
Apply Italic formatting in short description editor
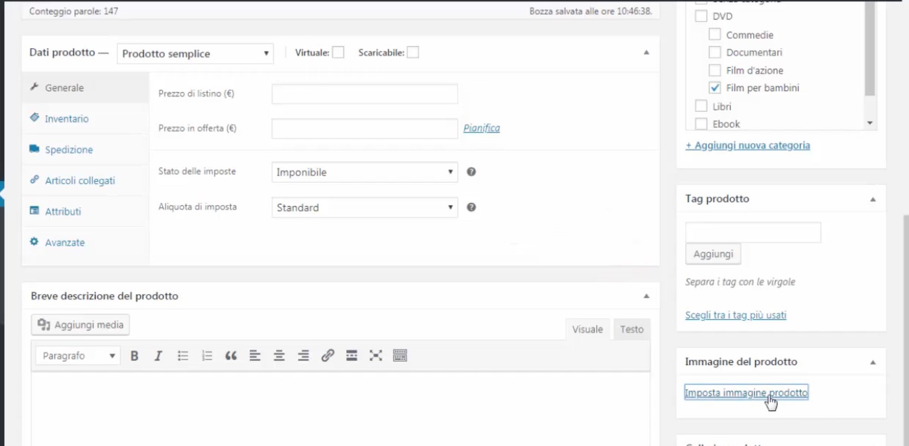(x=158, y=356)
